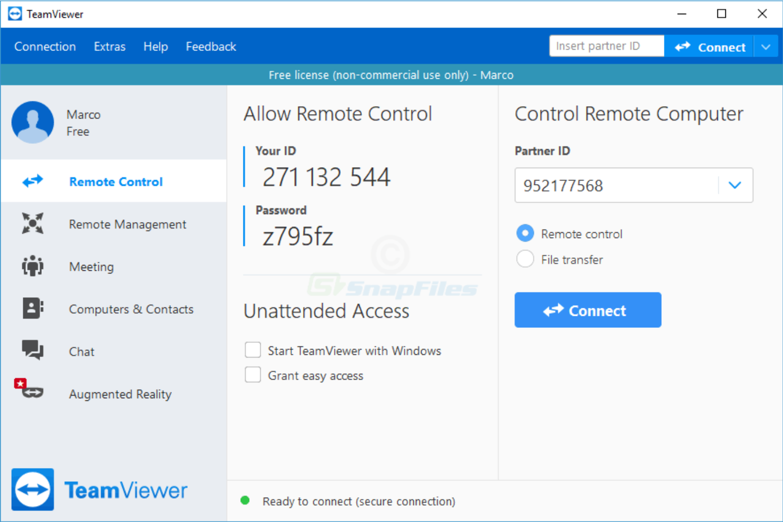Viewport: 783px width, 522px height.
Task: Open the Feedback menu
Action: (211, 47)
